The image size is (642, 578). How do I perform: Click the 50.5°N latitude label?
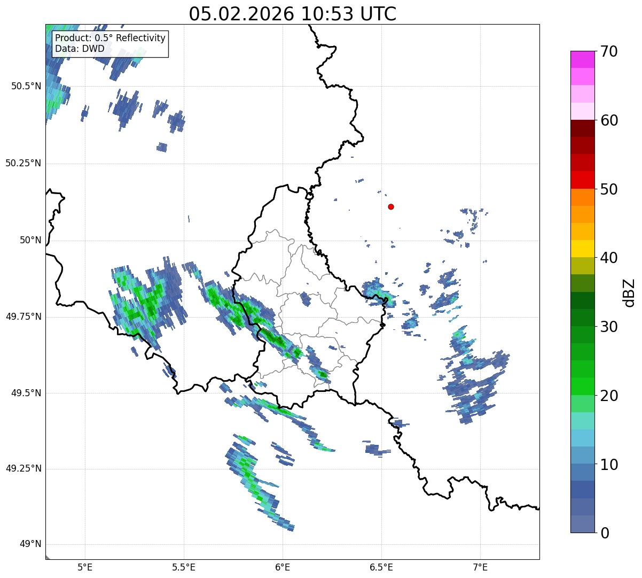[26, 86]
